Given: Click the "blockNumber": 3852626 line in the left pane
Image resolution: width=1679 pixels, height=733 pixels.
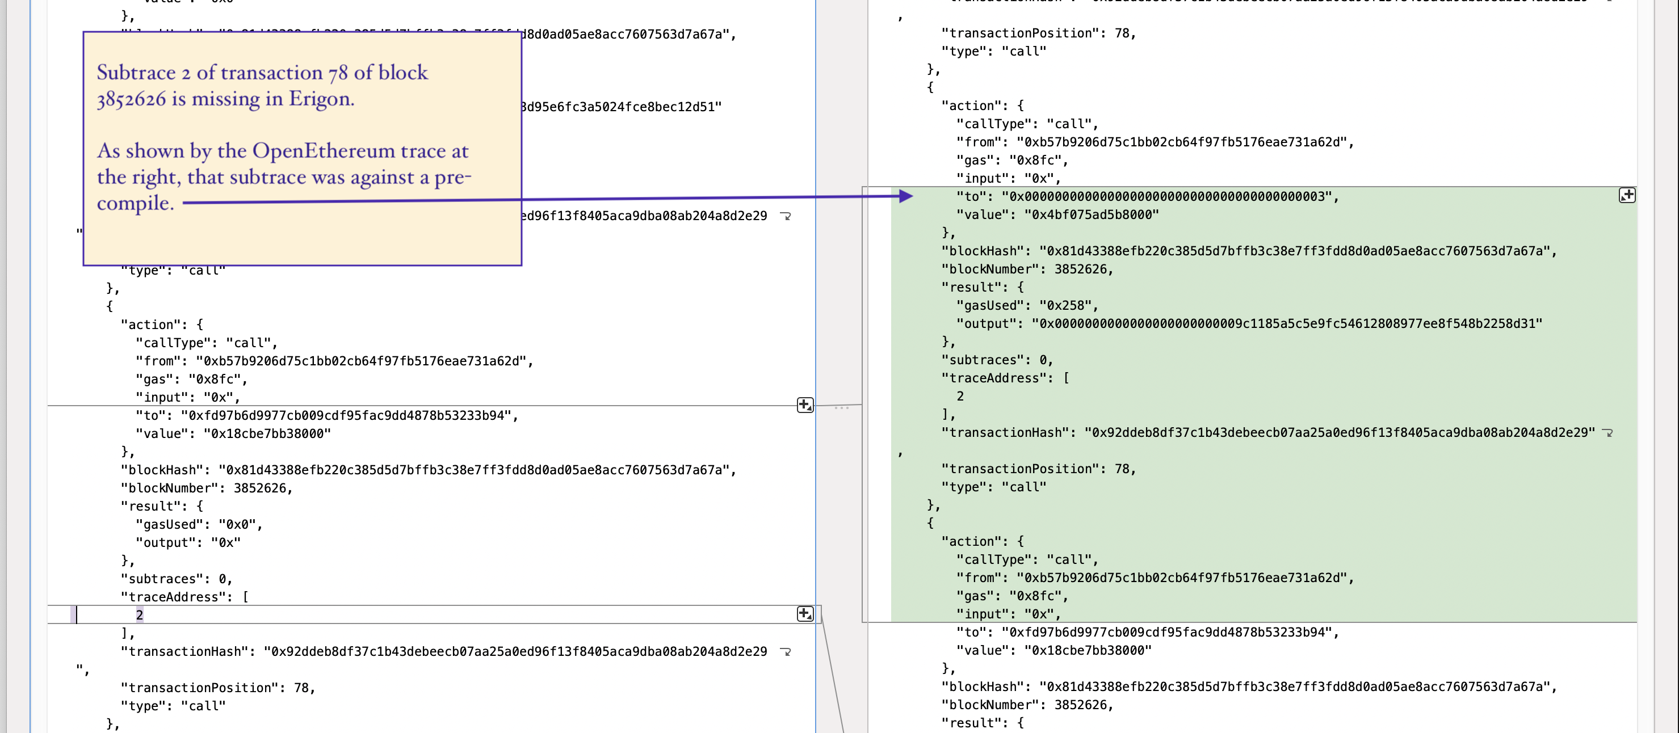Looking at the screenshot, I should tap(206, 487).
